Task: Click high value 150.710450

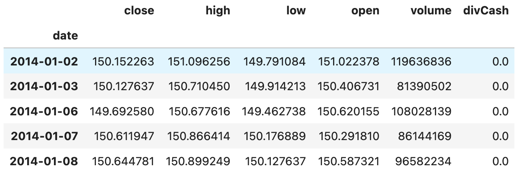Action: tap(199, 87)
